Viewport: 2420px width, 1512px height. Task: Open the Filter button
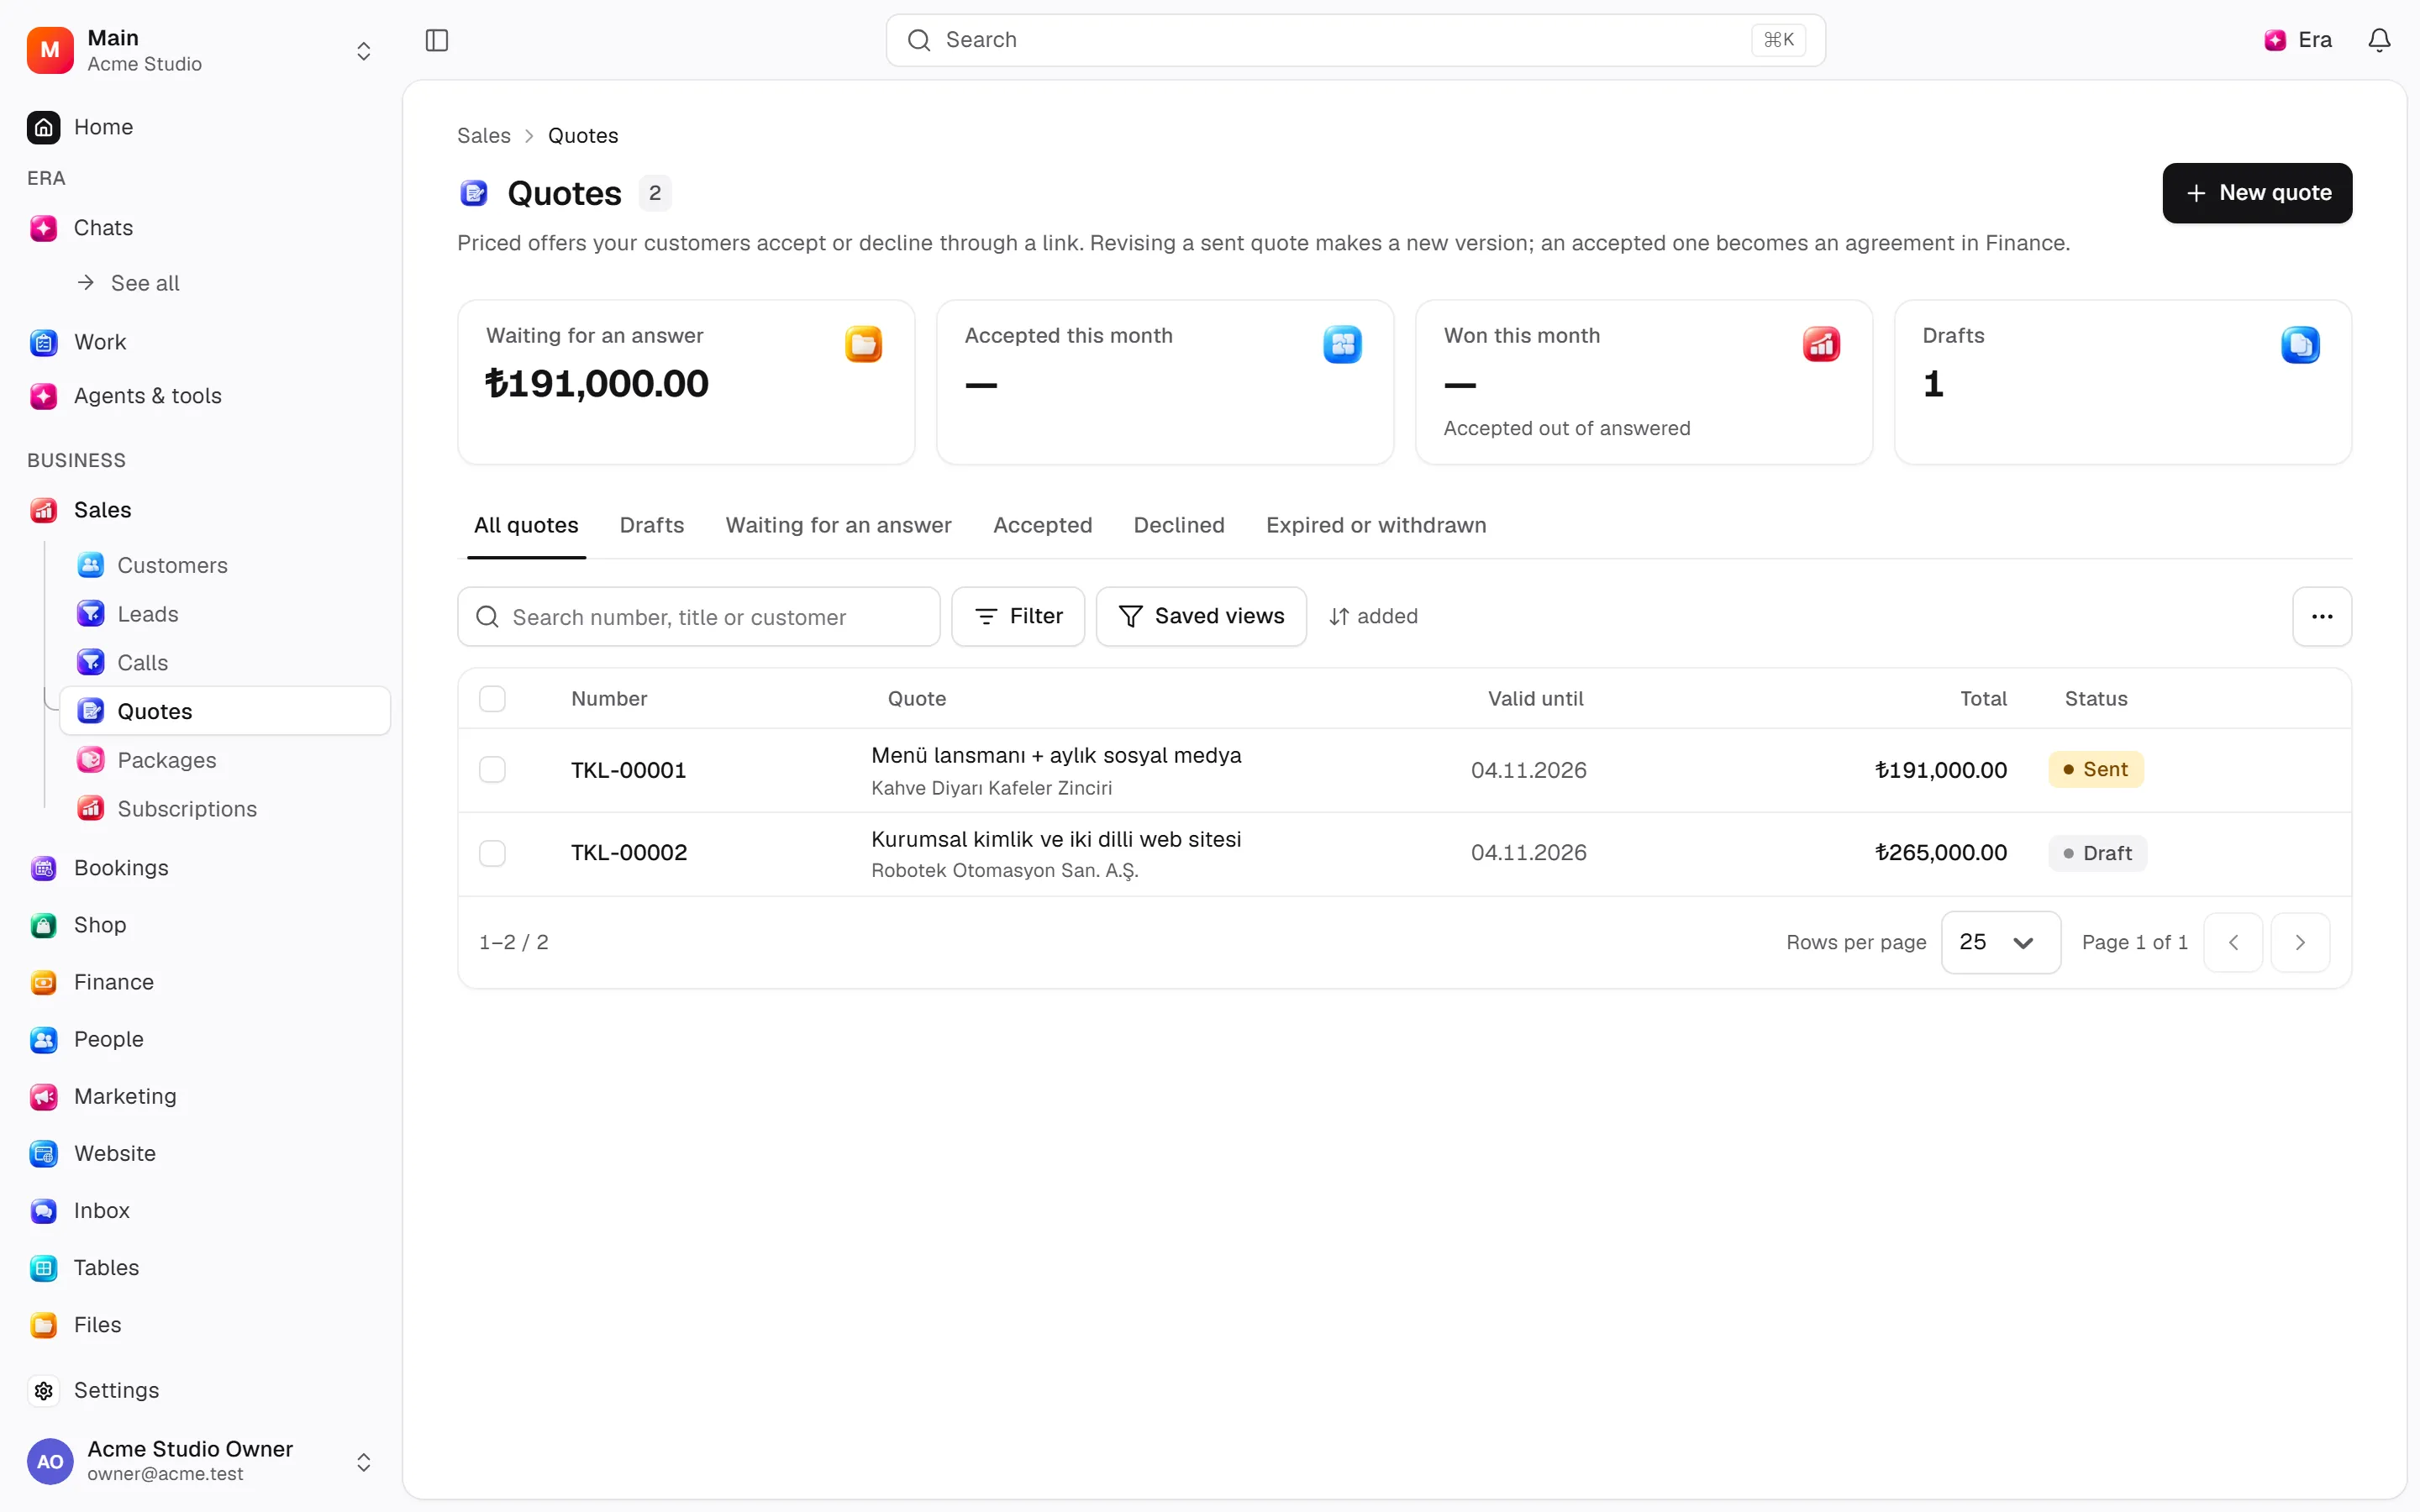coord(1018,616)
